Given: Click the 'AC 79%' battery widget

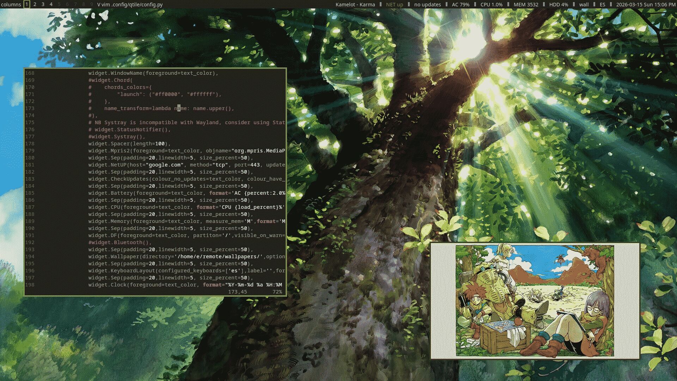Looking at the screenshot, I should pyautogui.click(x=461, y=5).
